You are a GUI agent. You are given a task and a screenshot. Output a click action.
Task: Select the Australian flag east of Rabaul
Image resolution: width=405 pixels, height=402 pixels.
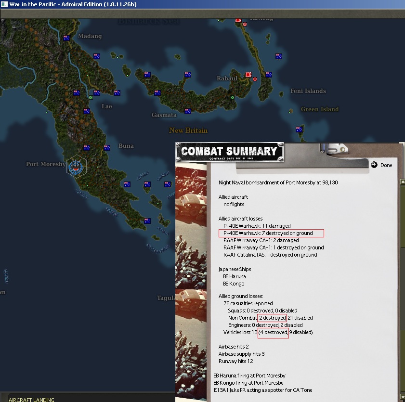(269, 75)
